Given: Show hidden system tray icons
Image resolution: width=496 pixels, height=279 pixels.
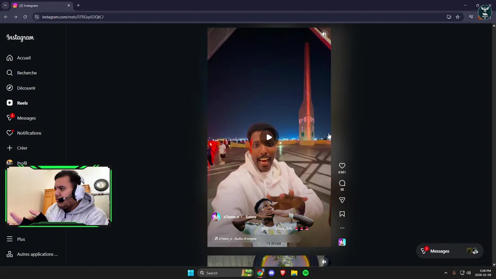Looking at the screenshot, I should point(446,273).
